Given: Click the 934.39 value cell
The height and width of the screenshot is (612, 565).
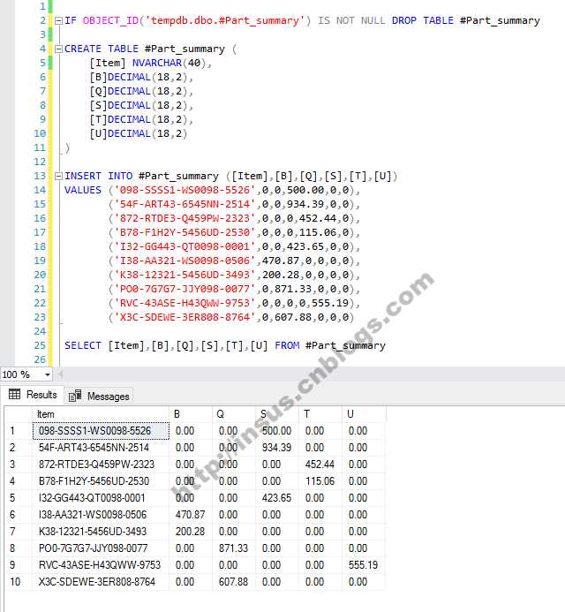Looking at the screenshot, I should click(277, 448).
